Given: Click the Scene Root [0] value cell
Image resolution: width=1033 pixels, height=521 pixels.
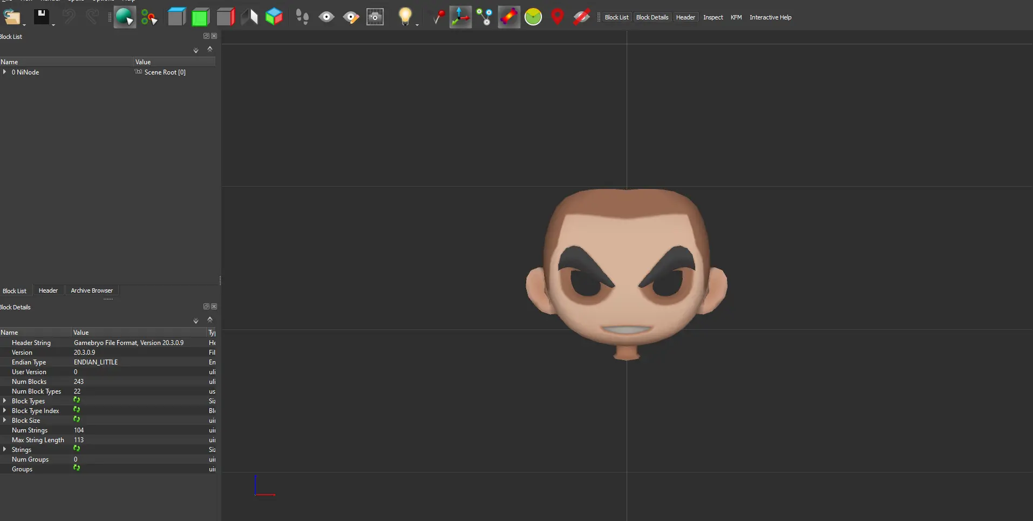Looking at the screenshot, I should [165, 72].
